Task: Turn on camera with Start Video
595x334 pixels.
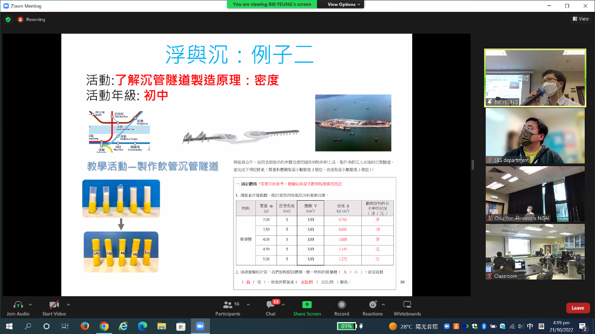Action: pos(54,305)
